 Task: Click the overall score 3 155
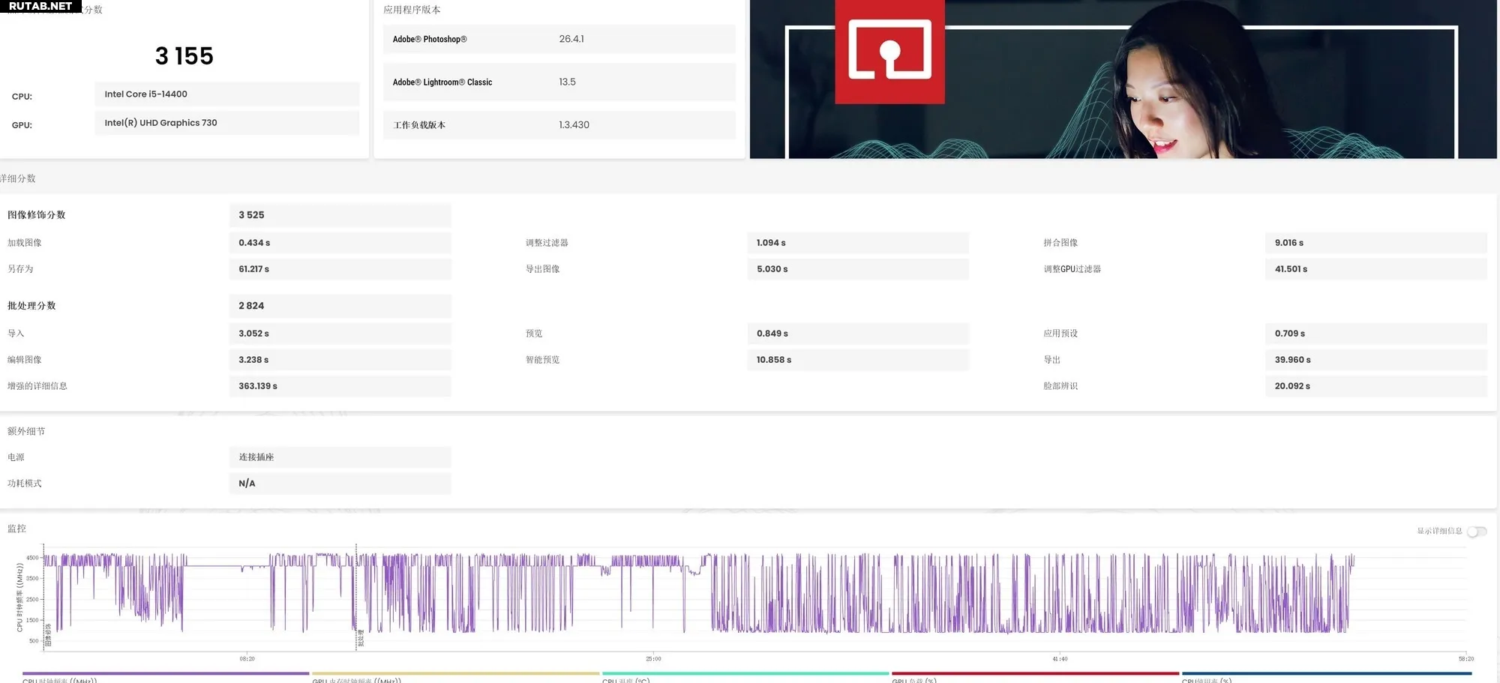pyautogui.click(x=184, y=56)
